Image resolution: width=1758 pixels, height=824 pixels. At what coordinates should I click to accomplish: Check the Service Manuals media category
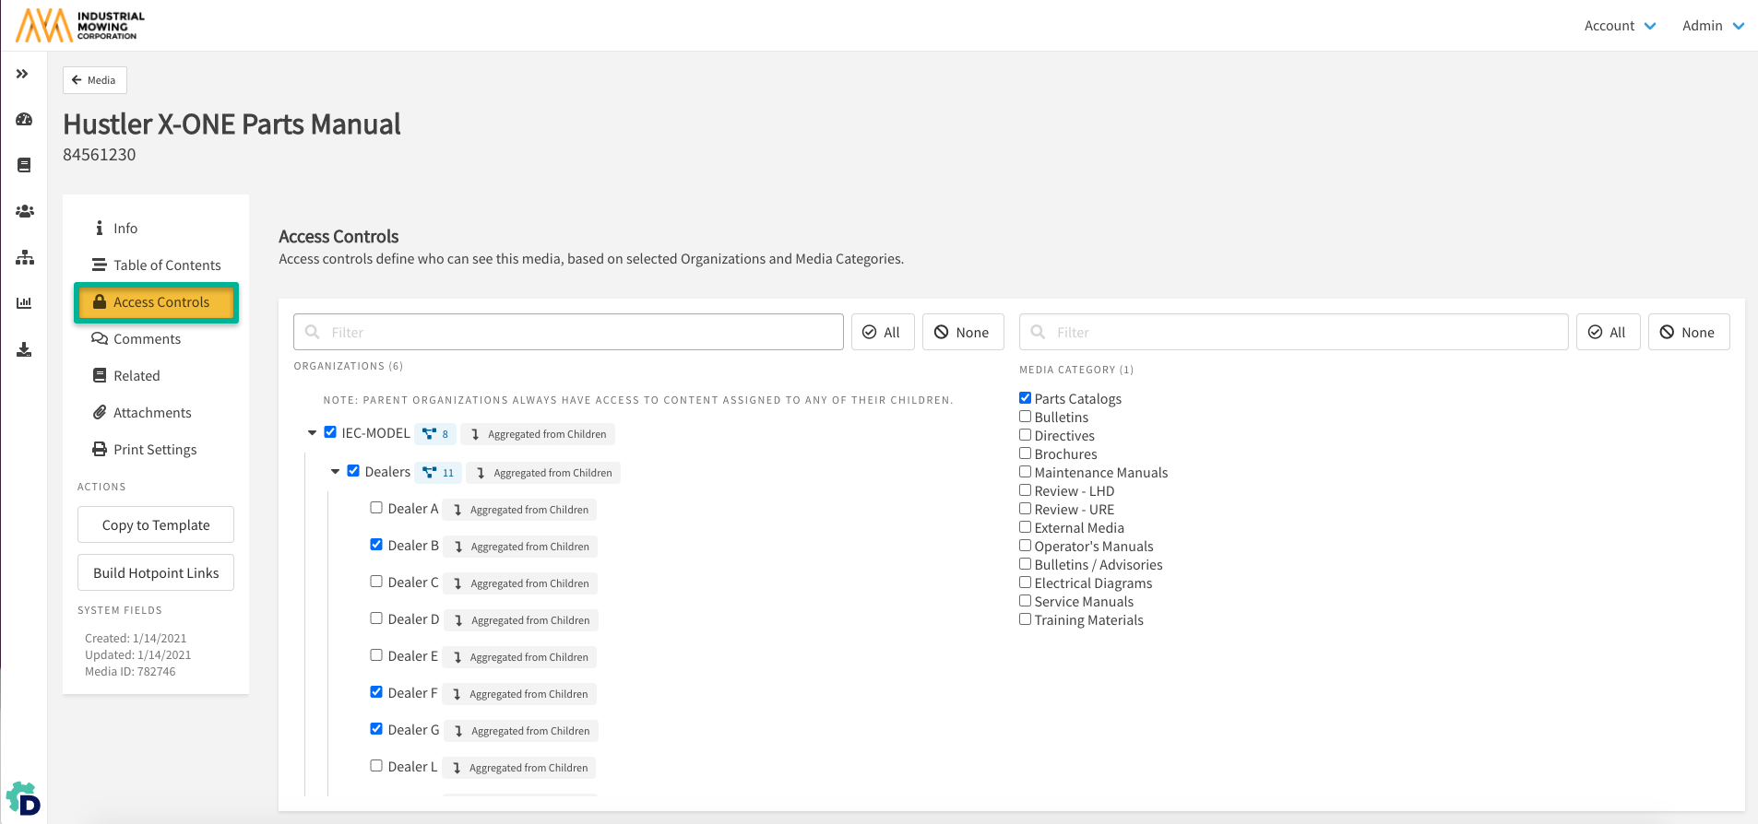click(x=1025, y=601)
